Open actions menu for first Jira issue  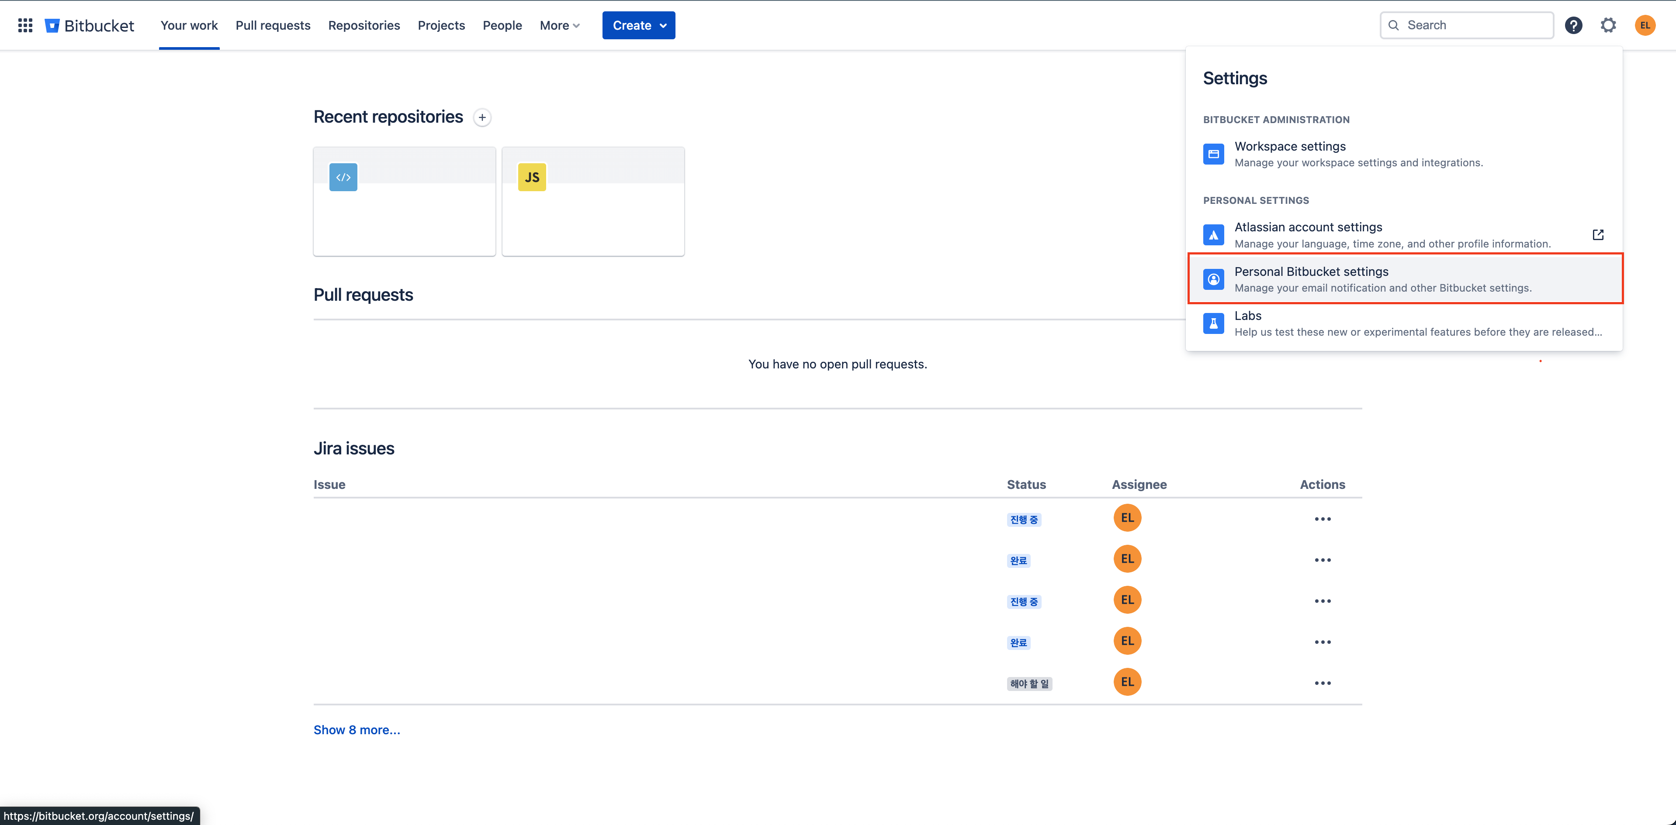click(x=1322, y=519)
